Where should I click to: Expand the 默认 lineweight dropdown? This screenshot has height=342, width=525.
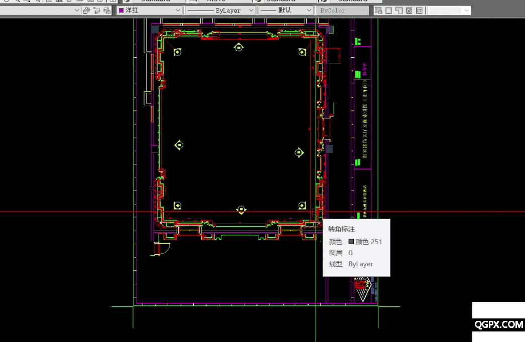[x=308, y=11]
